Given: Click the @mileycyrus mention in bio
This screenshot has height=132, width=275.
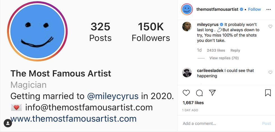Looking at the screenshot, I should (113, 96).
